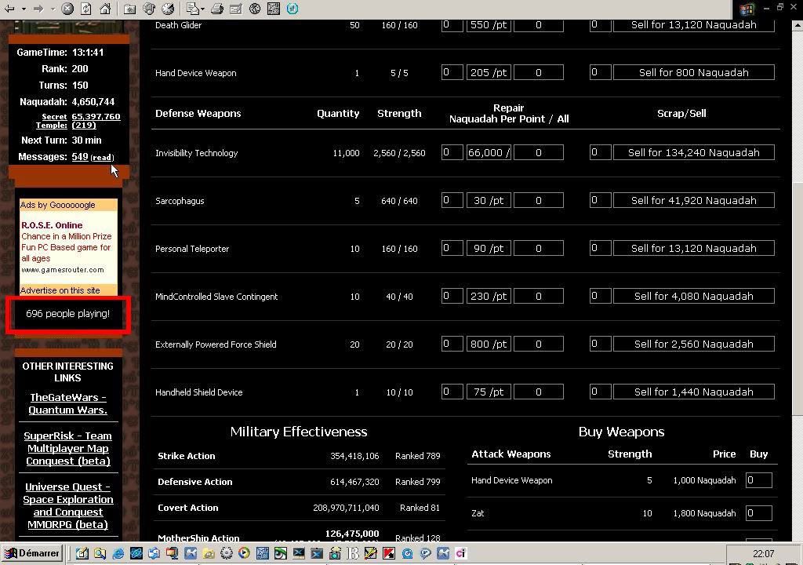Click the Stop loading toolbar icon
Screen dimensions: 803x565
pyautogui.click(x=67, y=9)
